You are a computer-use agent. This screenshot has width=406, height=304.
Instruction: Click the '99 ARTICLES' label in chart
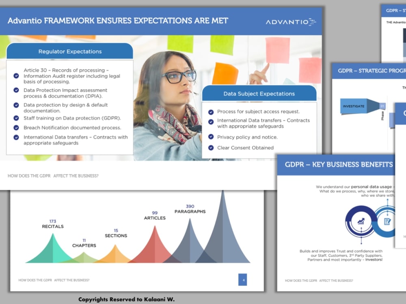155,215
